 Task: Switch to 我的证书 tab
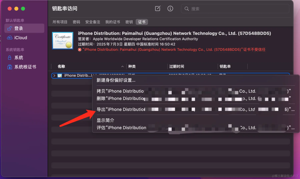112,22
